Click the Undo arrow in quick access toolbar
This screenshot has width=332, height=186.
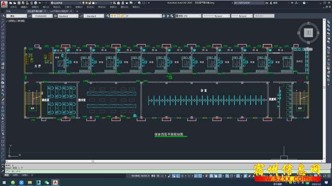tap(39, 3)
